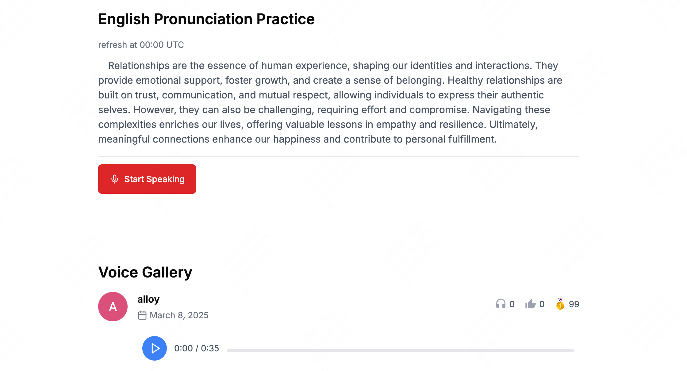
Task: Click the playback progress bar to seek
Action: point(399,348)
